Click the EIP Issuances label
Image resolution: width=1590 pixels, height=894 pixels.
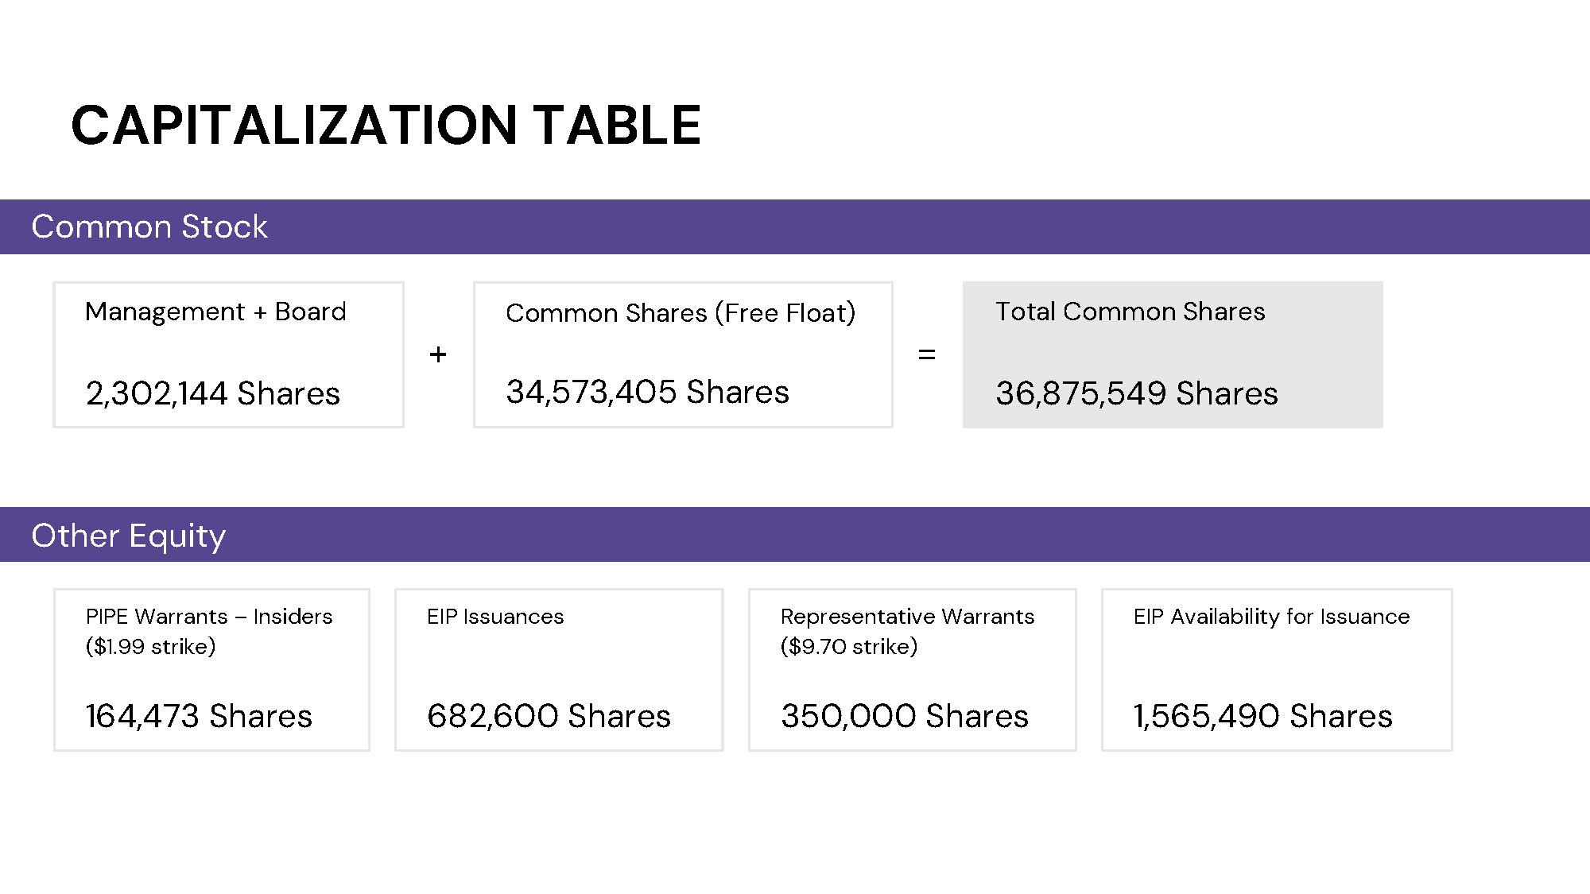494,617
